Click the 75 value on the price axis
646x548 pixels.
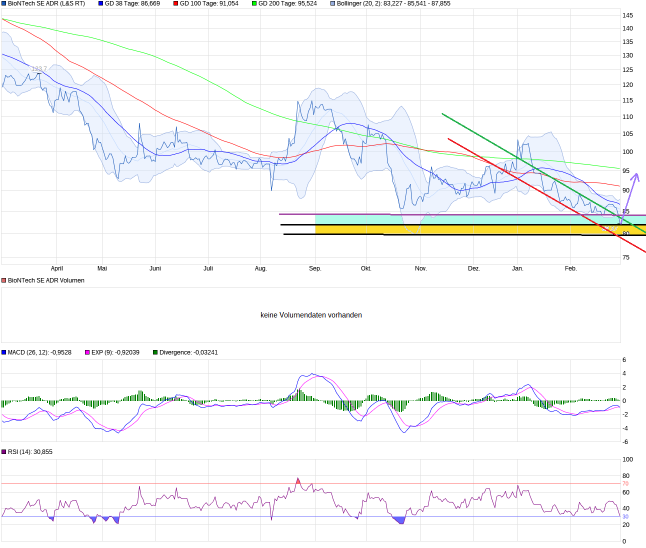click(x=626, y=257)
